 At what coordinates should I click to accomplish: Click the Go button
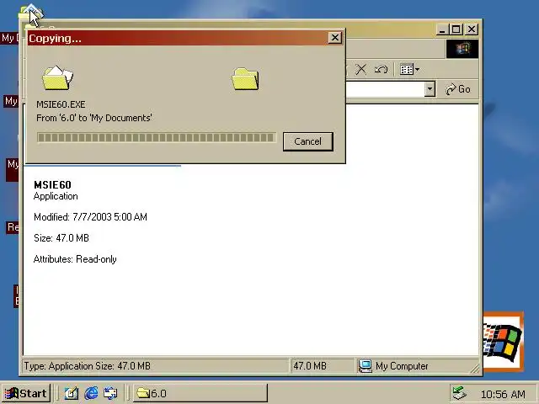point(458,89)
